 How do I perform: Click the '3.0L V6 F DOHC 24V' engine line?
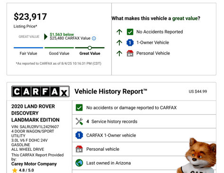pyautogui.click(x=29, y=140)
